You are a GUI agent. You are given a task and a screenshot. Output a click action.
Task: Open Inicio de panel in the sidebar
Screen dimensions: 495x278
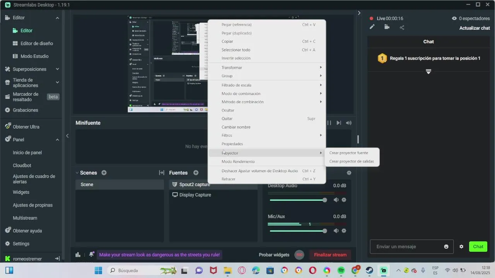(x=27, y=153)
